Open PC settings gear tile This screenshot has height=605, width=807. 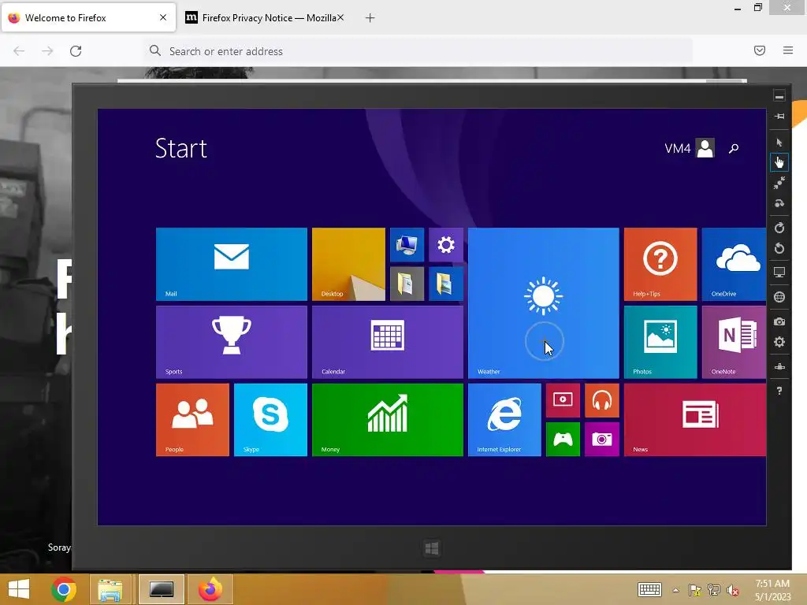pos(446,245)
